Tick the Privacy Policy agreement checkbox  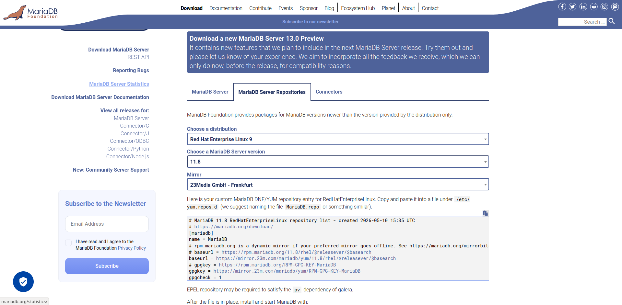click(x=68, y=243)
